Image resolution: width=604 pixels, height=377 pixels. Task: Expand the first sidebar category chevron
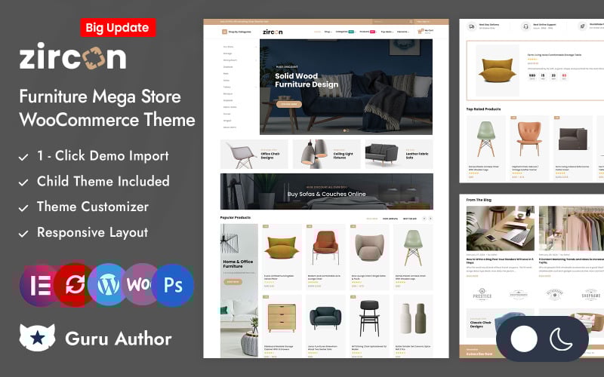[256, 47]
